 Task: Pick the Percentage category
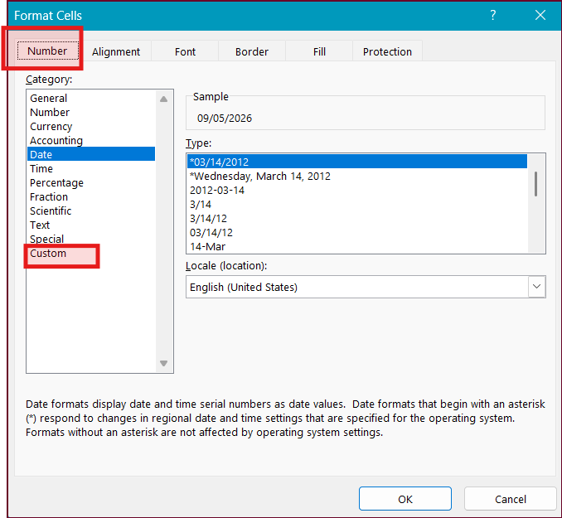(91, 182)
